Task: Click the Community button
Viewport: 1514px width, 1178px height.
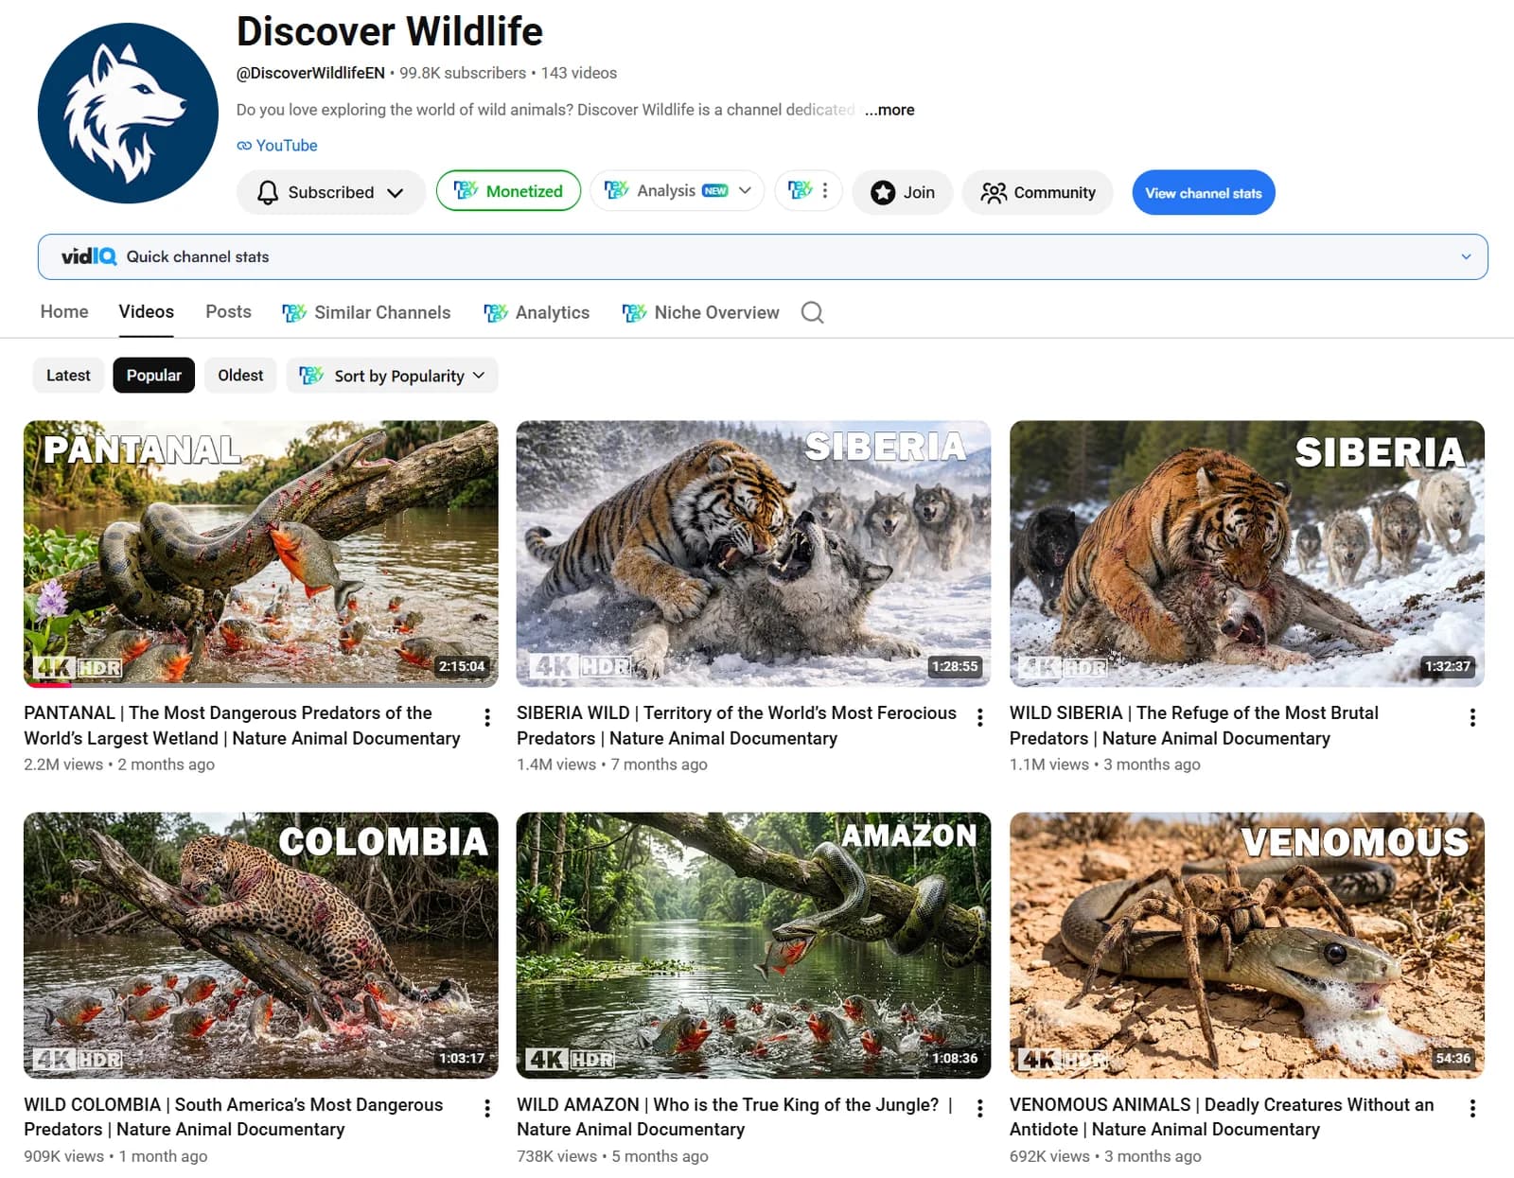Action: [x=1038, y=193]
